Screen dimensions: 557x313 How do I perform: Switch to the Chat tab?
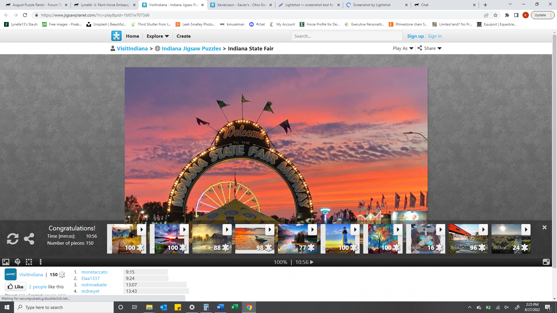point(445,5)
